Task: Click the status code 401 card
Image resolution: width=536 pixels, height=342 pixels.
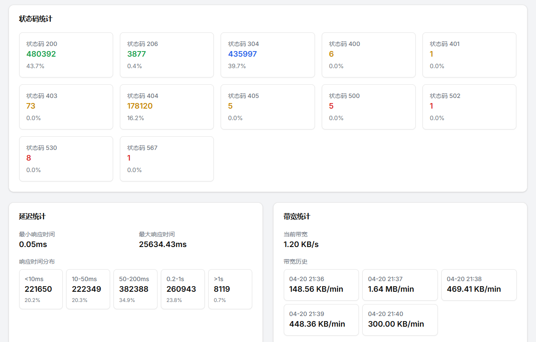Action: 469,55
